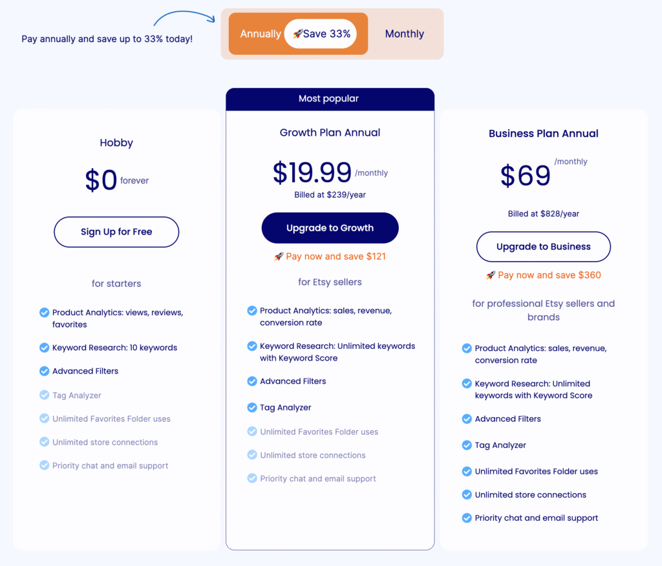Switch billing to Monthly

[404, 34]
